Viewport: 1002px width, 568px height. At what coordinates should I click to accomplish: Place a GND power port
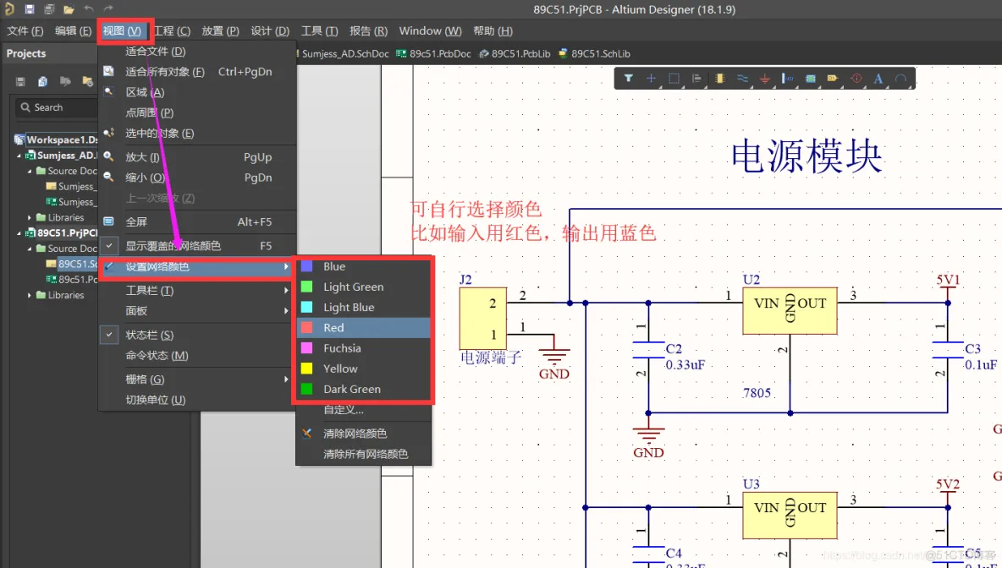point(765,79)
